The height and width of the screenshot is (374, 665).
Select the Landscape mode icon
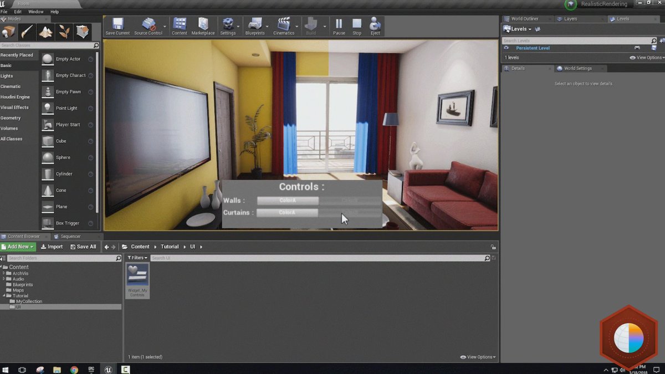(45, 32)
